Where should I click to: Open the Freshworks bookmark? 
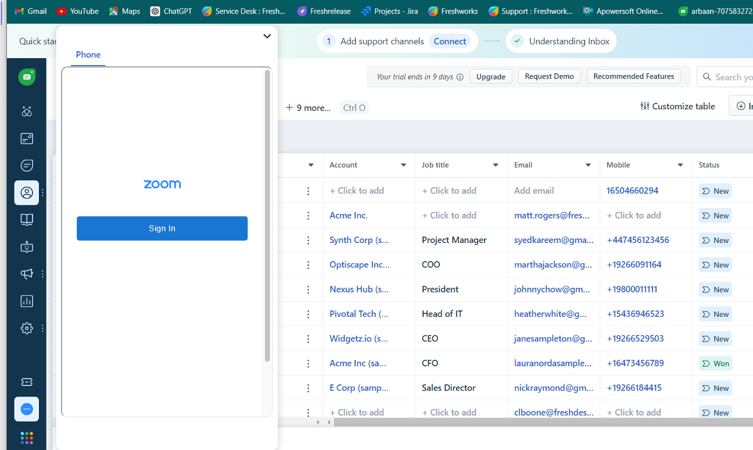click(x=453, y=11)
